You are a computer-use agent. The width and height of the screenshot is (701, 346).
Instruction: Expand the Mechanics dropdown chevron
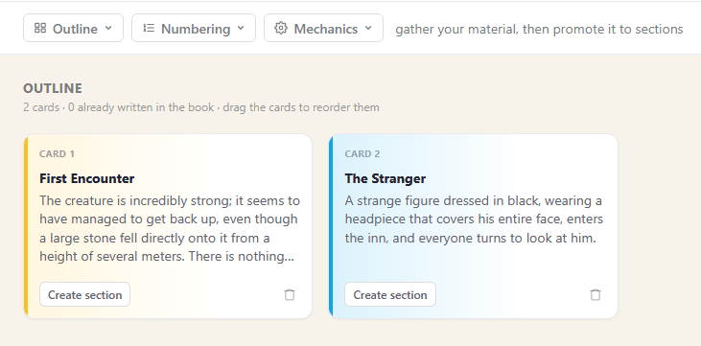tap(368, 28)
